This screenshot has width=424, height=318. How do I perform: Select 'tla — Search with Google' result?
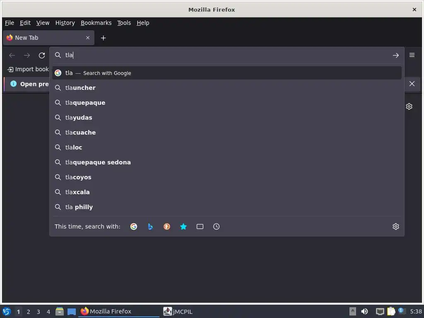pos(226,73)
